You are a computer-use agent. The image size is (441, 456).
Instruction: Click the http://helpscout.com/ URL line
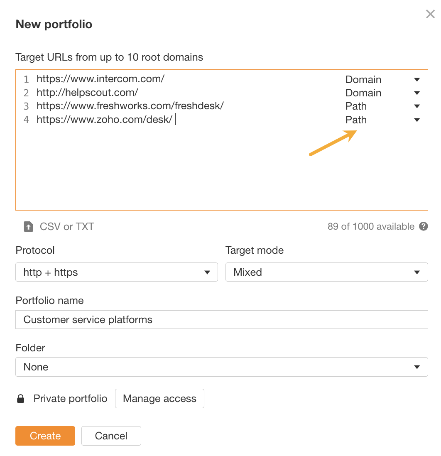coord(87,92)
